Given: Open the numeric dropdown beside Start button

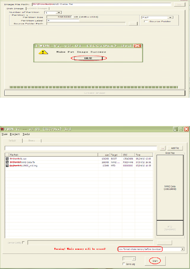Looking at the screenshot, I should click(x=134, y=258).
